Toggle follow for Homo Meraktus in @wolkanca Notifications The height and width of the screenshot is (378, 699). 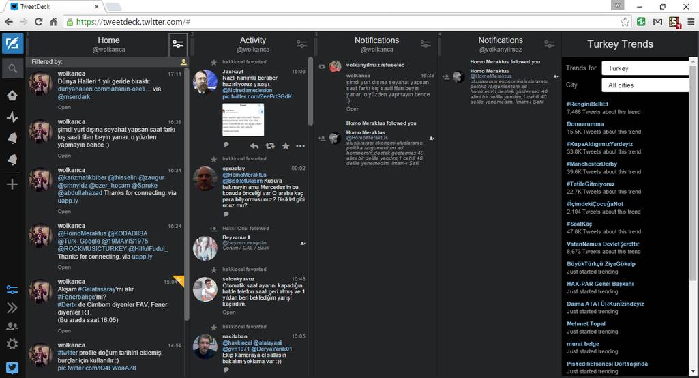point(432,139)
